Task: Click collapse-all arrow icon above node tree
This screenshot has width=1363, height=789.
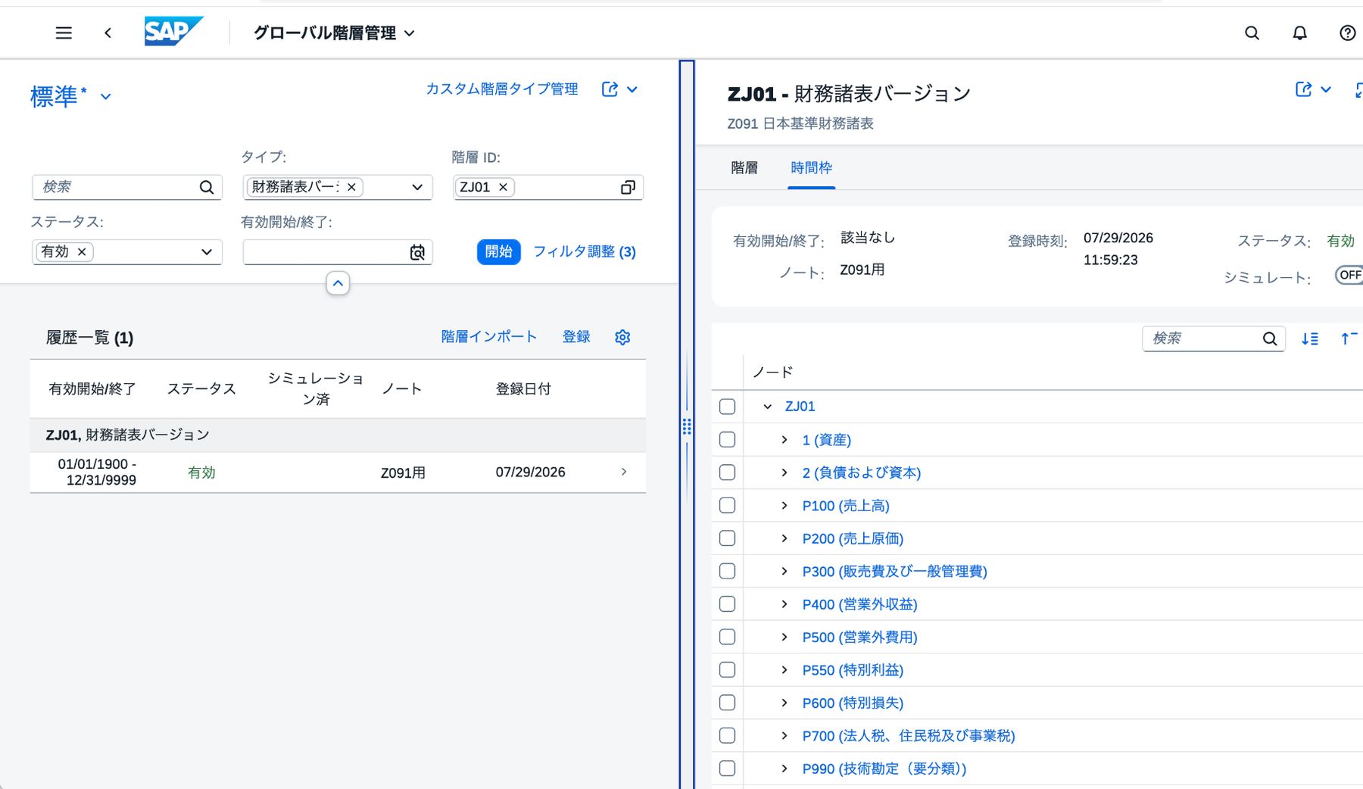Action: 1349,338
